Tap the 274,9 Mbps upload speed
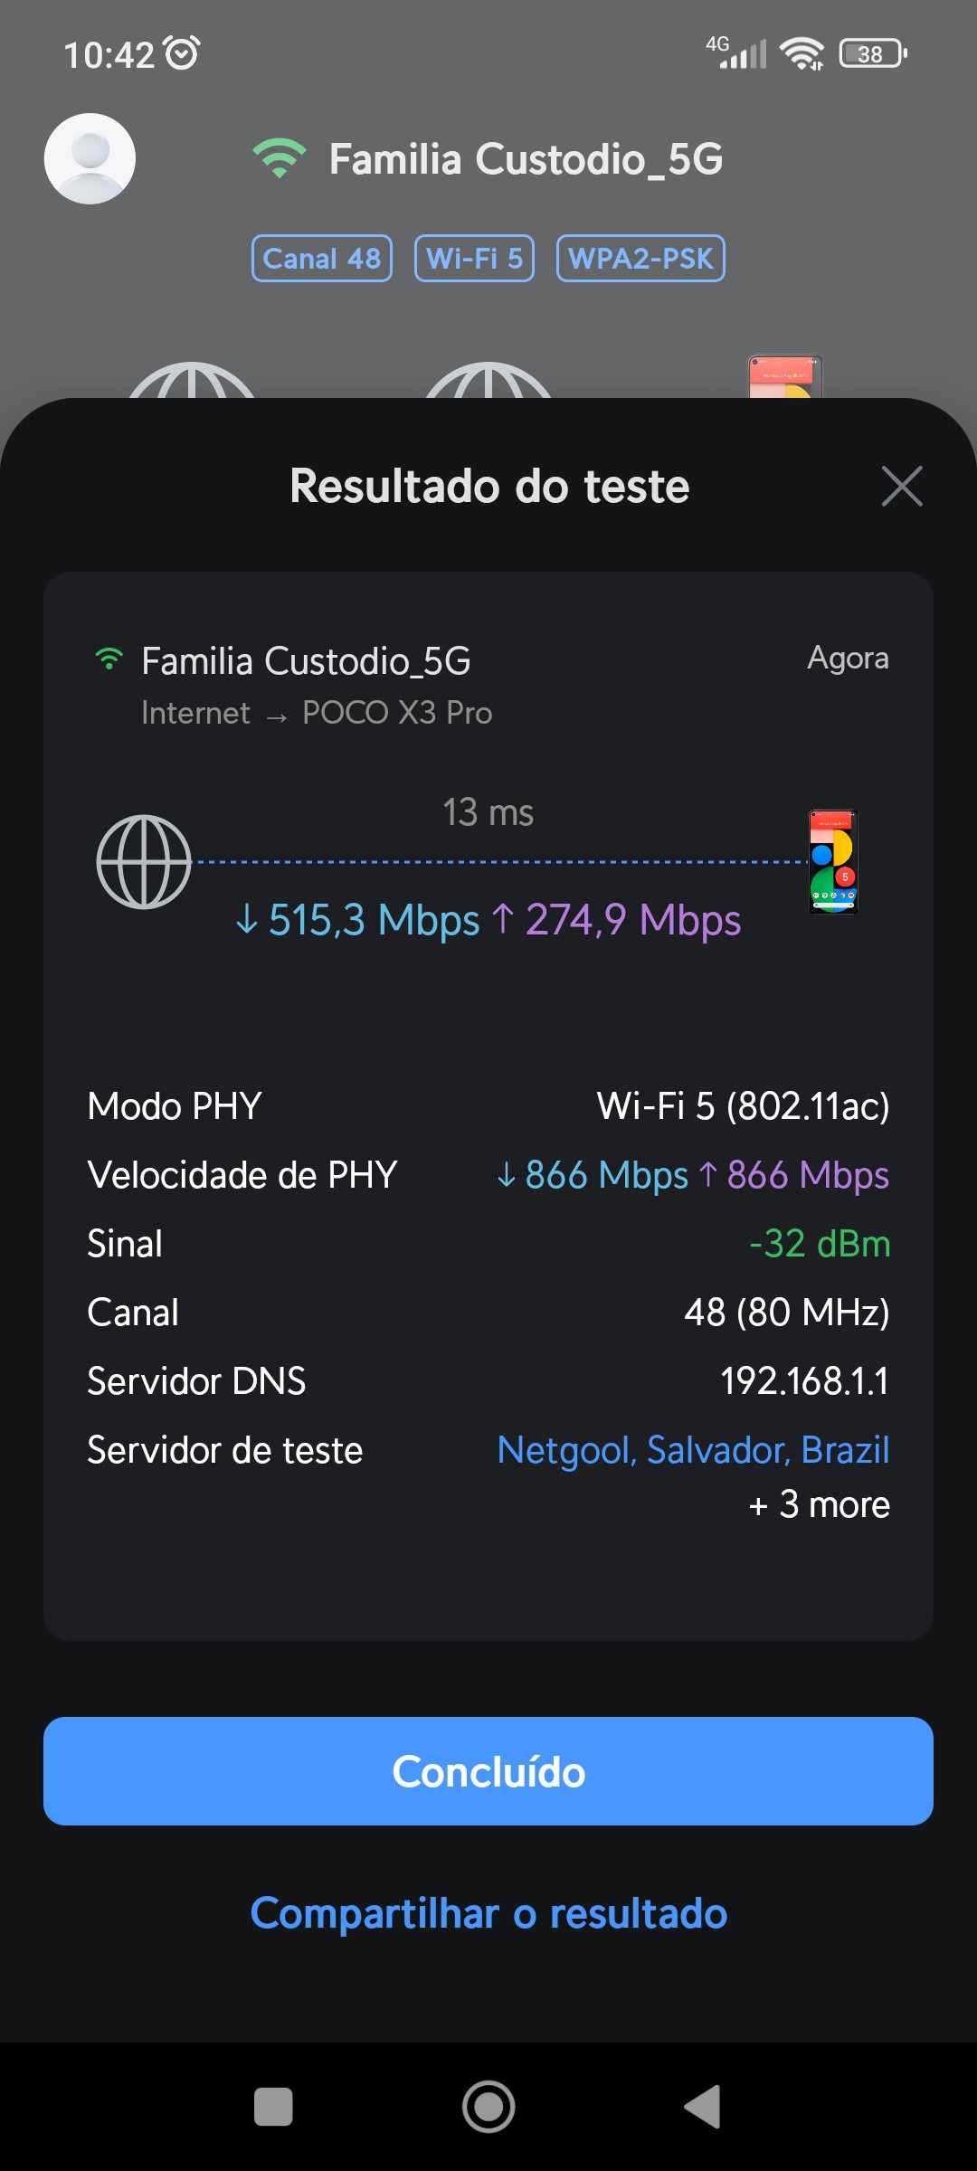Image resolution: width=977 pixels, height=2171 pixels. [x=617, y=920]
